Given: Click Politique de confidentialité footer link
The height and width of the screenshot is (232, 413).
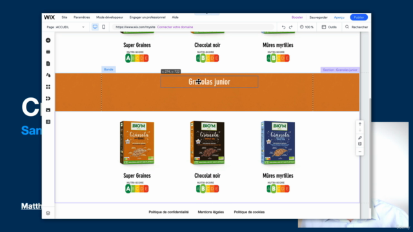Looking at the screenshot, I should (168, 212).
